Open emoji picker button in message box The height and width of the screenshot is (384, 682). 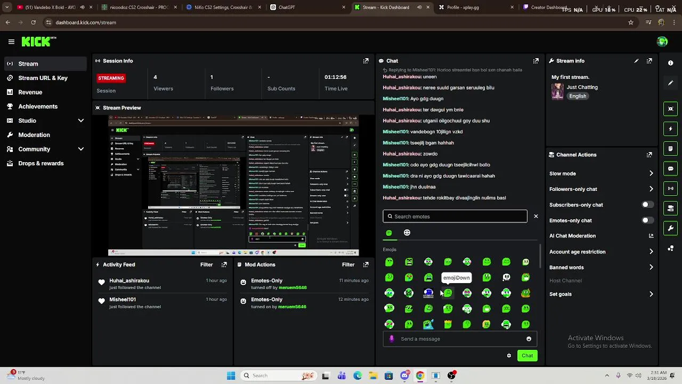(529, 339)
